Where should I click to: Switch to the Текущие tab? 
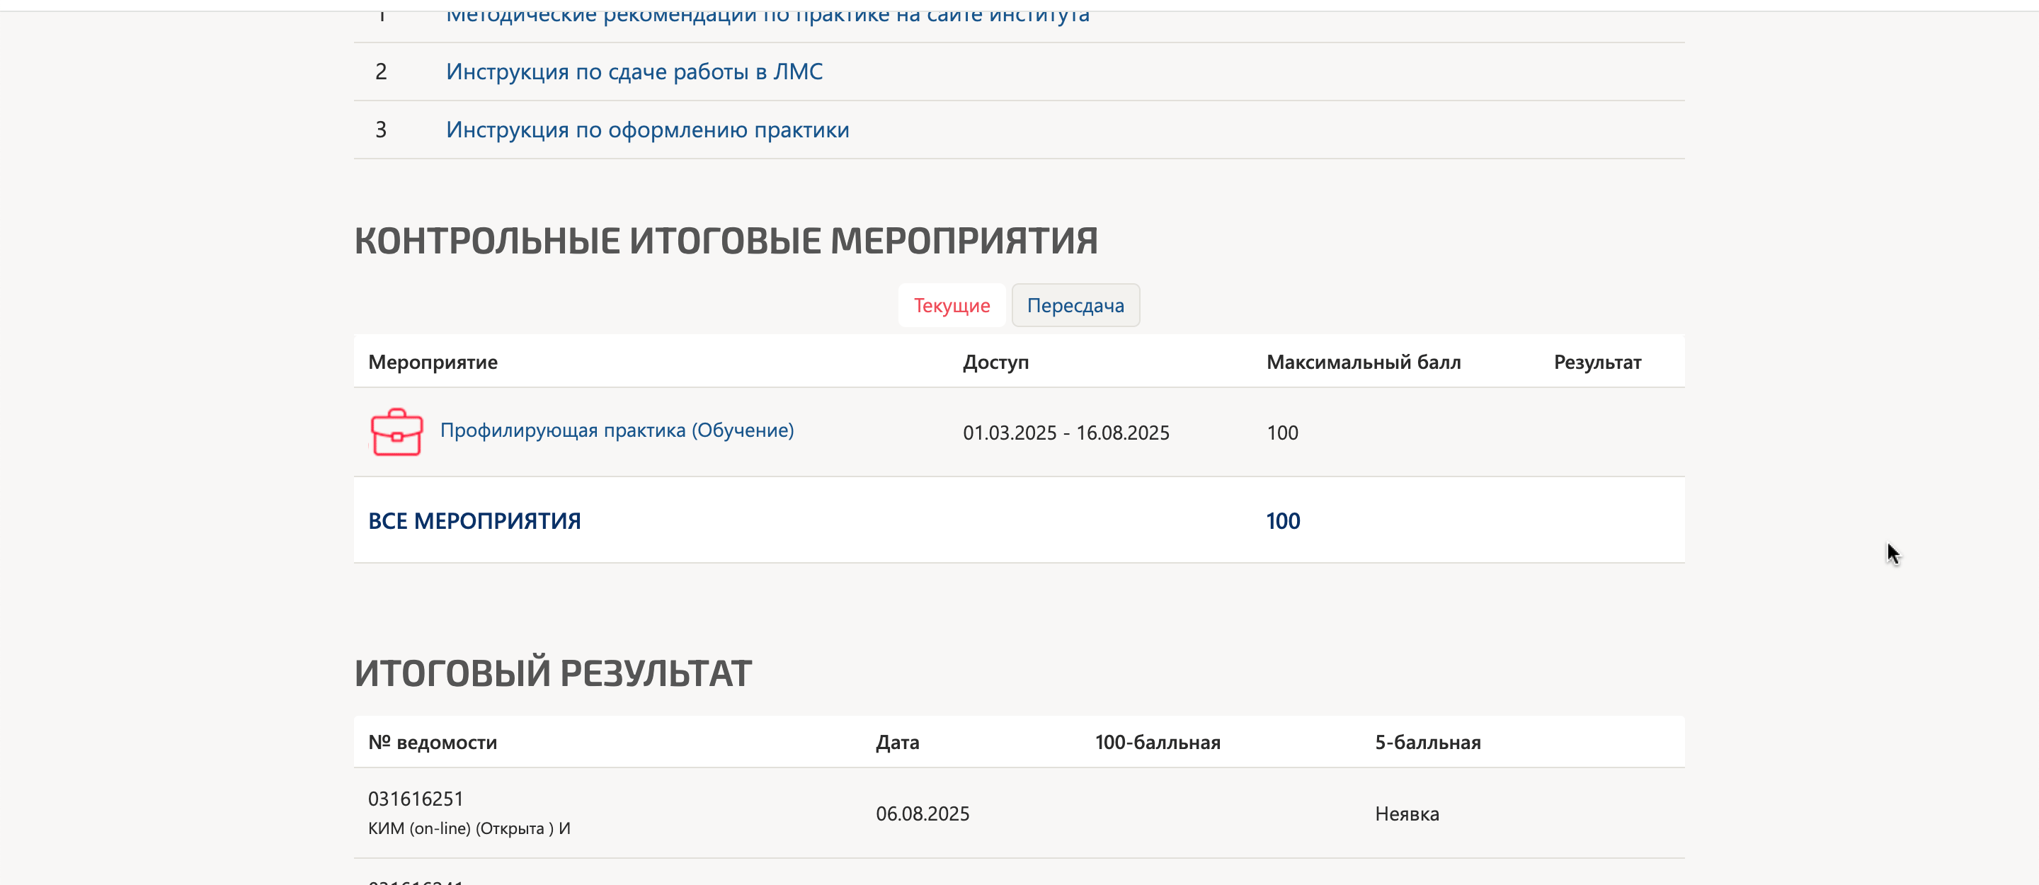click(952, 306)
